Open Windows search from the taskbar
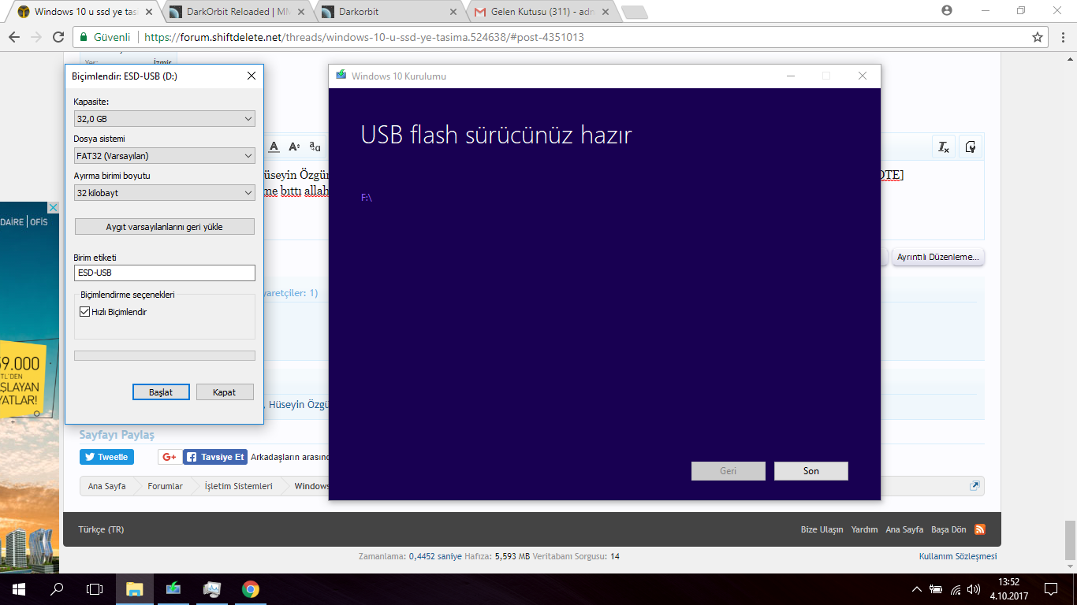The image size is (1077, 605). click(x=57, y=588)
